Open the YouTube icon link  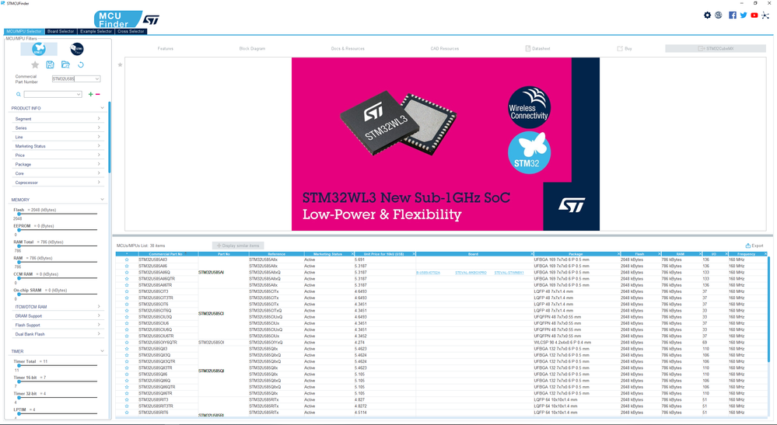coord(754,16)
